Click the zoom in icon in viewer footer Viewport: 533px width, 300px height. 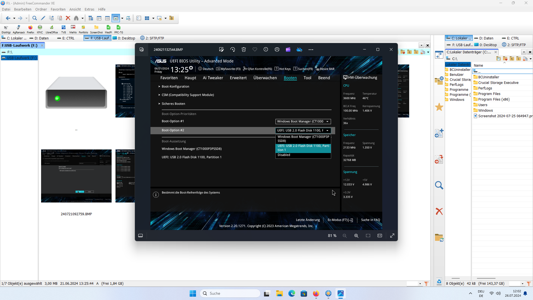[356, 236]
